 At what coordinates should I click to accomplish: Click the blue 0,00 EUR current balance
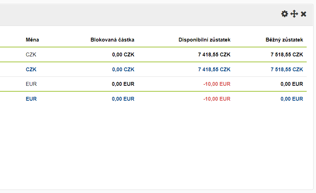292,99
